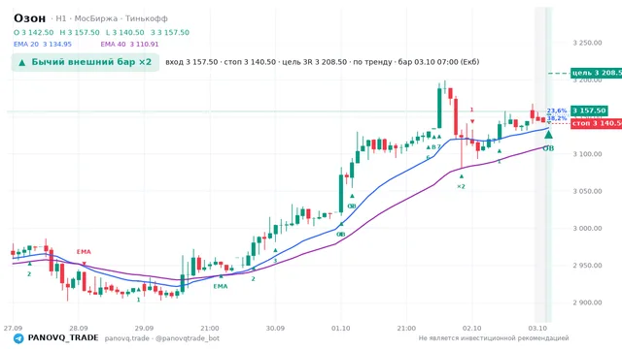Click the Telegram logo icon

pos(18,338)
